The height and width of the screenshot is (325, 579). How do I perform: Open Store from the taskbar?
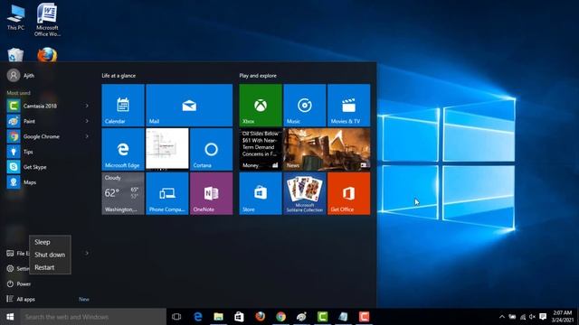click(239, 317)
